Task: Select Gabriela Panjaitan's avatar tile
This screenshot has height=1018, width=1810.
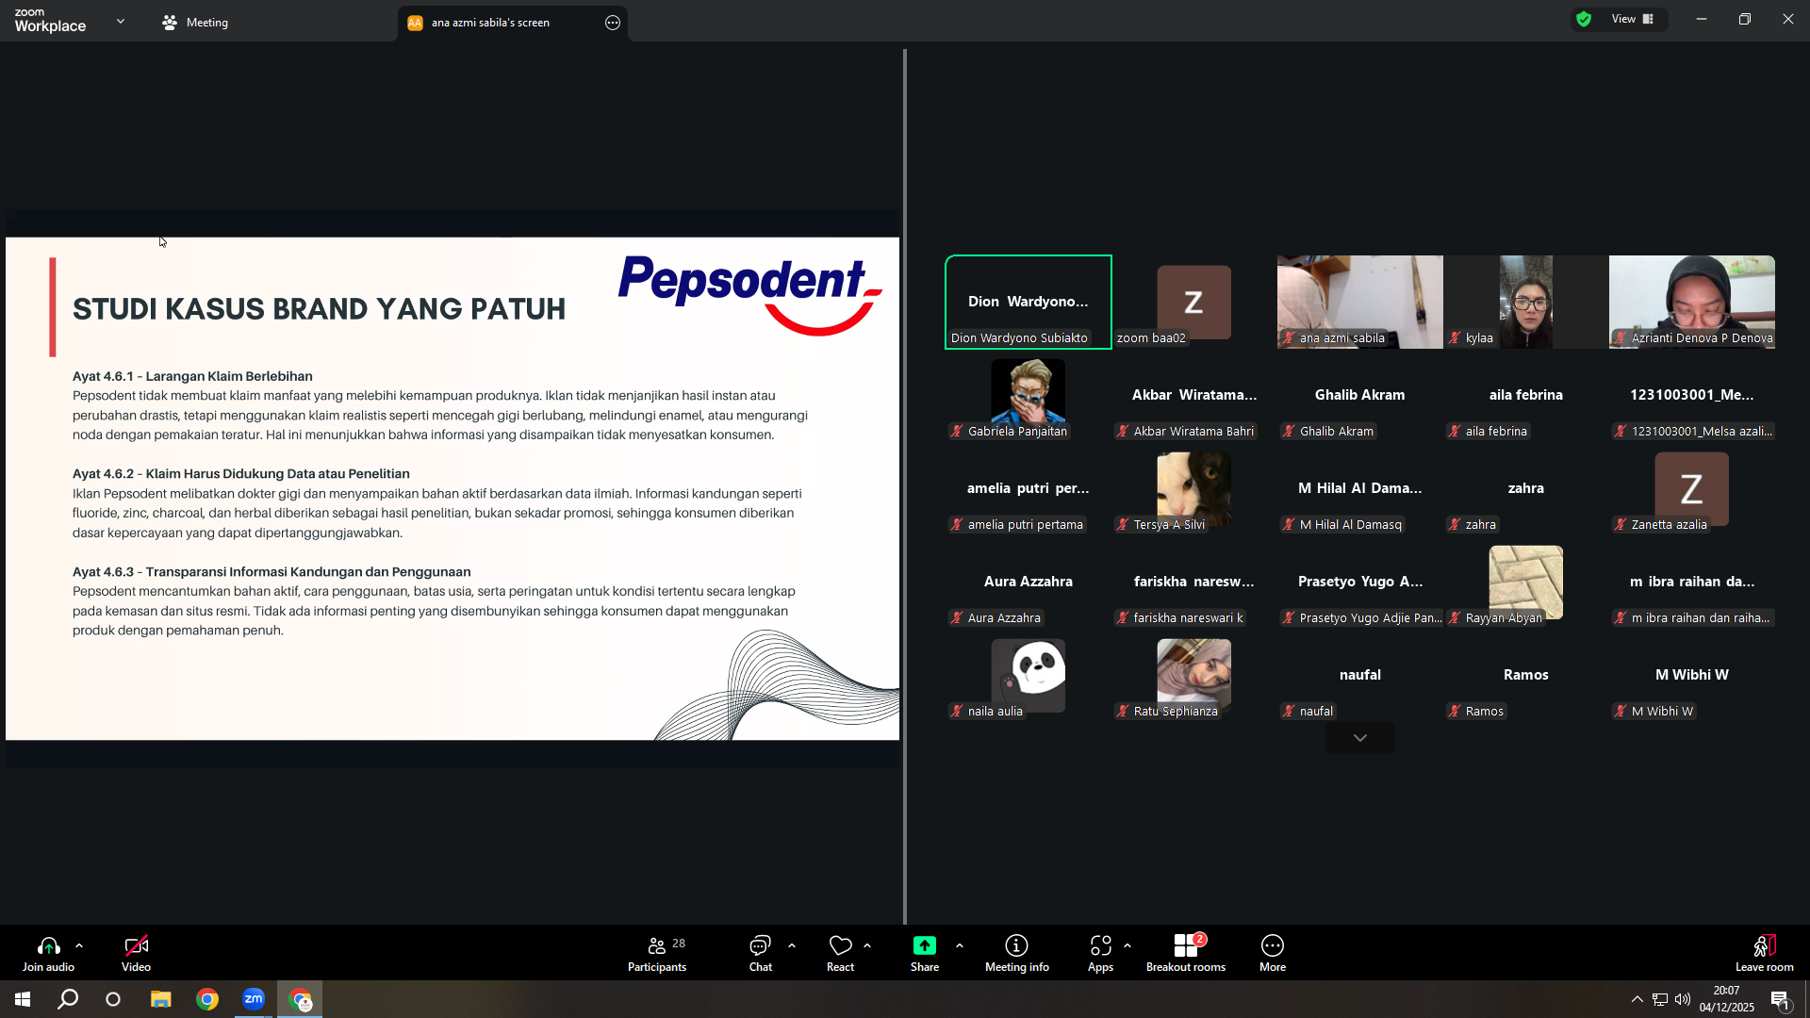Action: 1028,395
